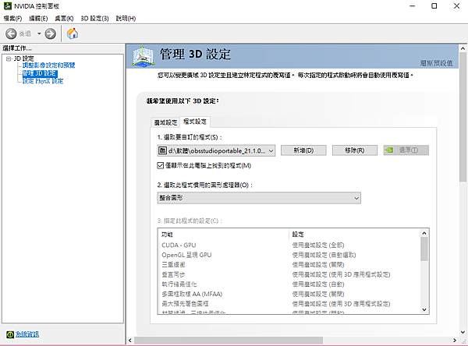Select 管理 3D 設定 in the tree
The image size is (468, 346).
[x=40, y=73]
